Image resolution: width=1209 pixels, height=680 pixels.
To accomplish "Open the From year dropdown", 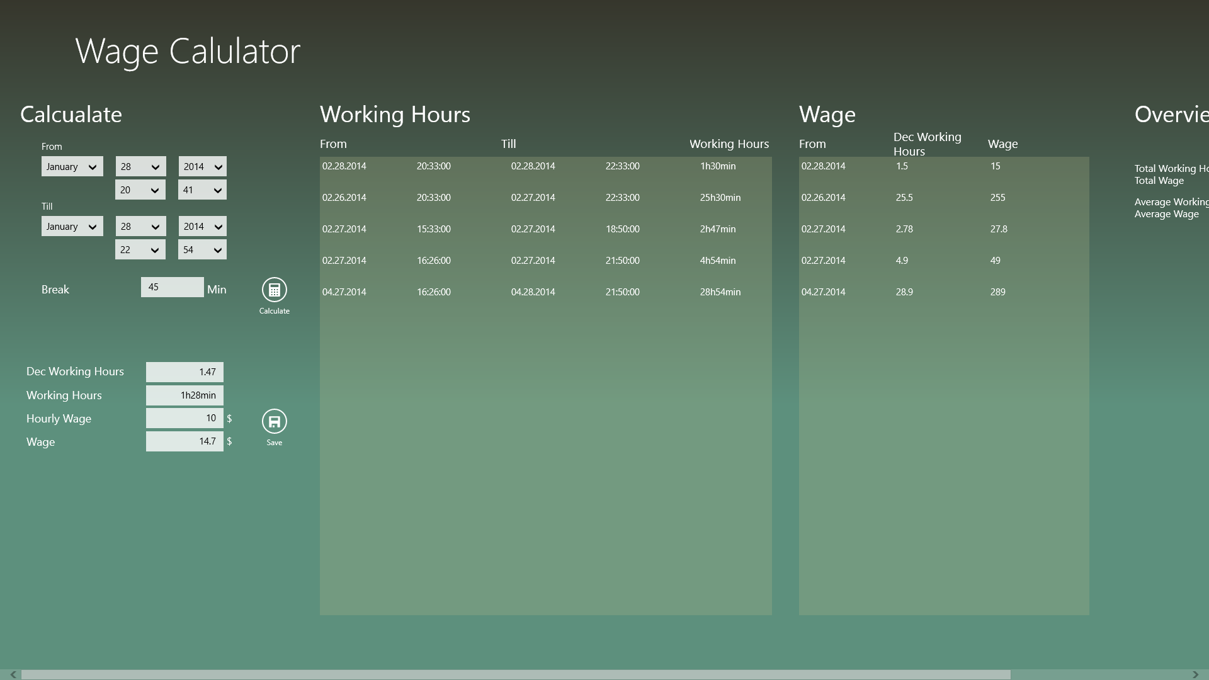I will click(x=202, y=167).
